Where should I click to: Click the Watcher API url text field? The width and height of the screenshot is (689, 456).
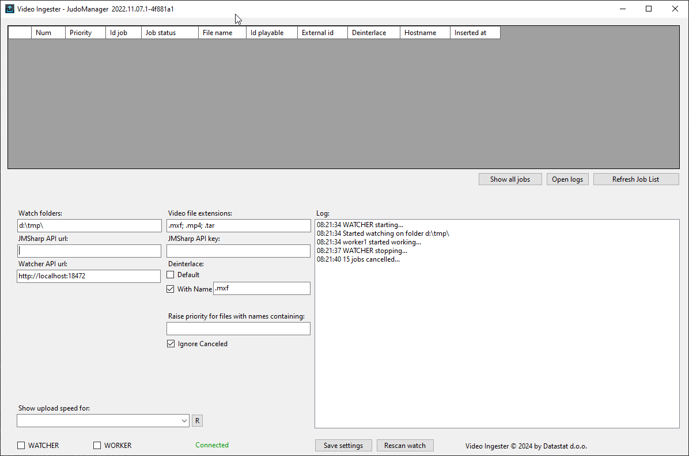[89, 276]
